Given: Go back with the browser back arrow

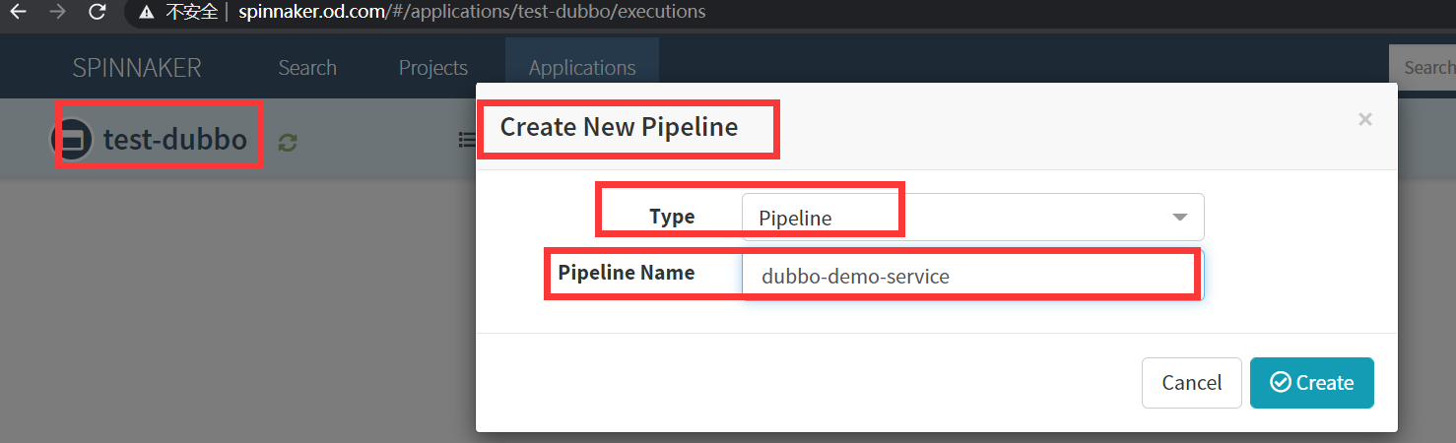Looking at the screenshot, I should pyautogui.click(x=17, y=13).
